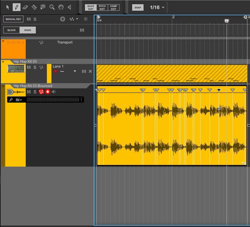Toggle monitoring speaker icon on Bounced track

tap(54, 92)
